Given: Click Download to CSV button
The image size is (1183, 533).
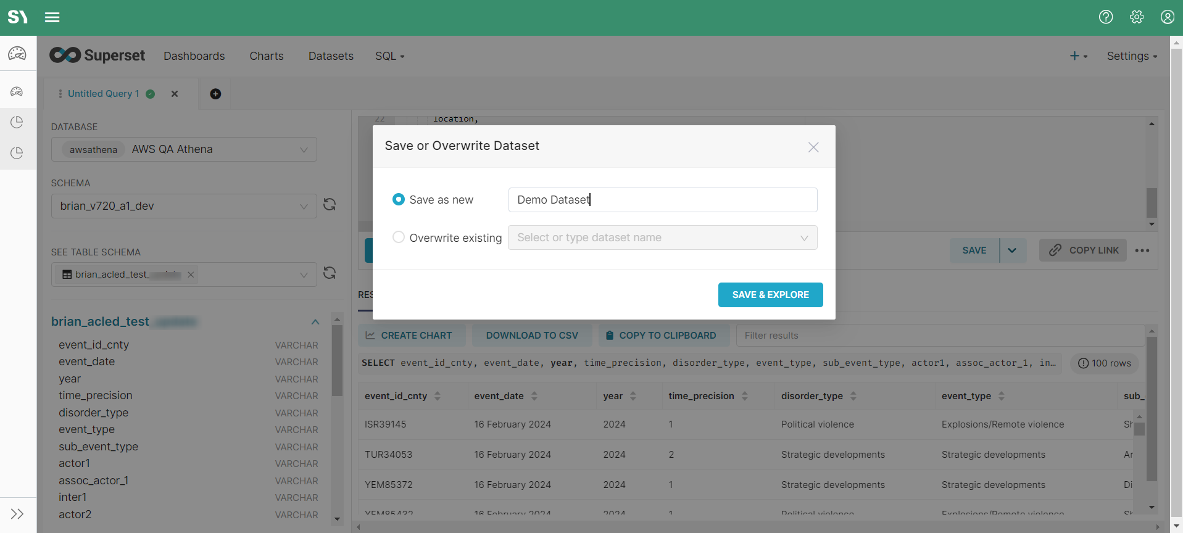Looking at the screenshot, I should click(x=531, y=336).
